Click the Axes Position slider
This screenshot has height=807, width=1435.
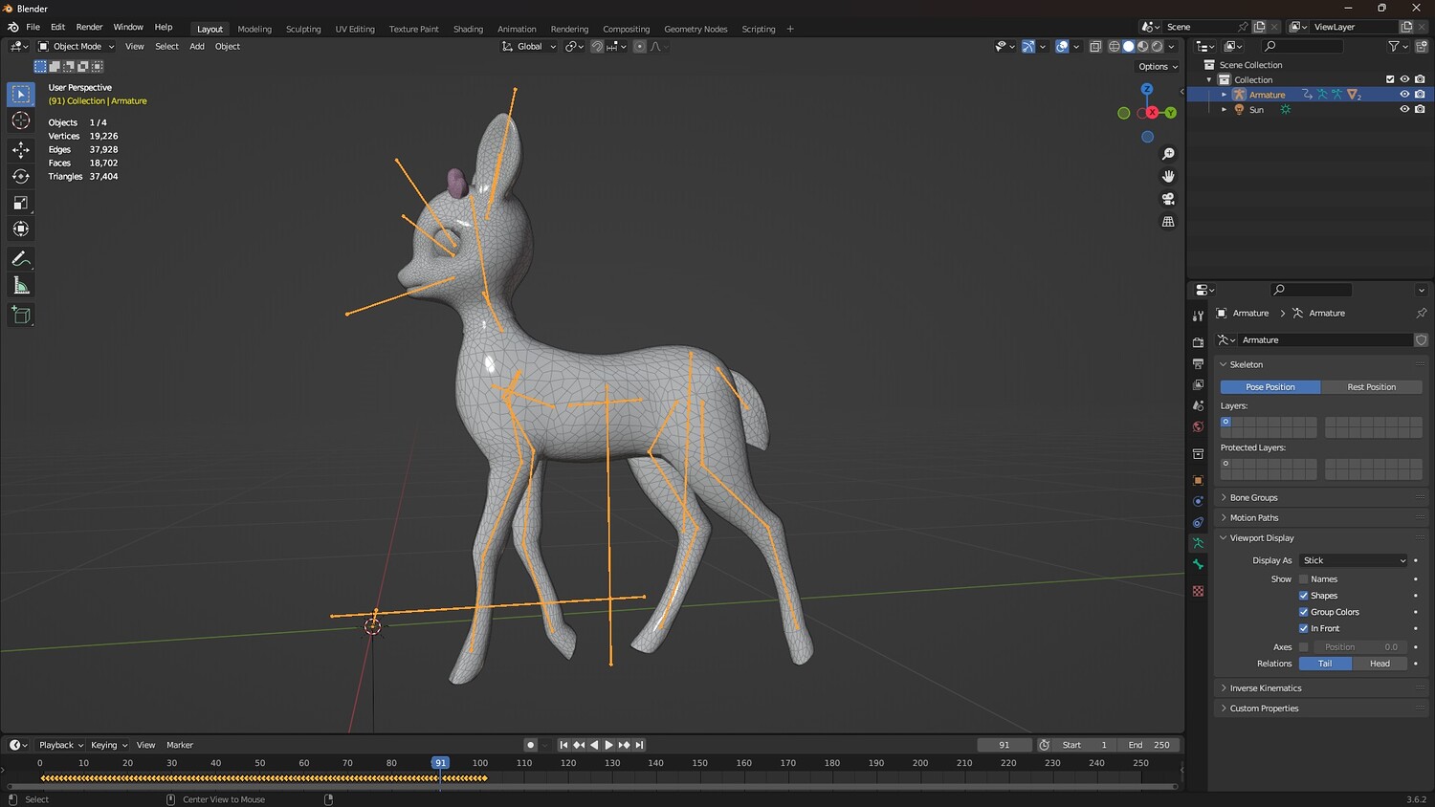1358,647
